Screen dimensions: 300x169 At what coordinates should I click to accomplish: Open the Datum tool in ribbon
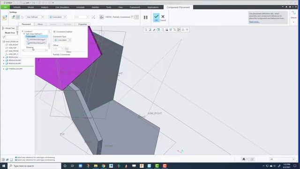294,15
